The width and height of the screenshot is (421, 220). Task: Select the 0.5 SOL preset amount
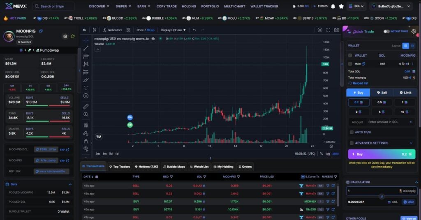[382, 102]
